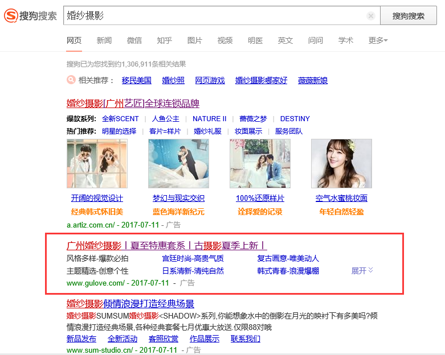Click the 开阔的视觉设计 couple thumbnail
The height and width of the screenshot is (355, 445).
(x=97, y=163)
